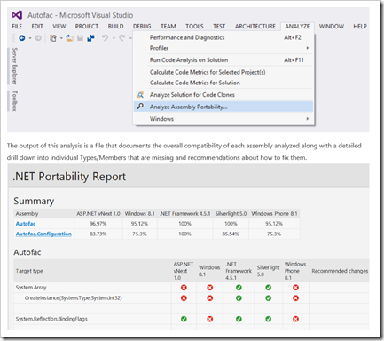Click CreateInstance green check under .NET Framework

239,298
